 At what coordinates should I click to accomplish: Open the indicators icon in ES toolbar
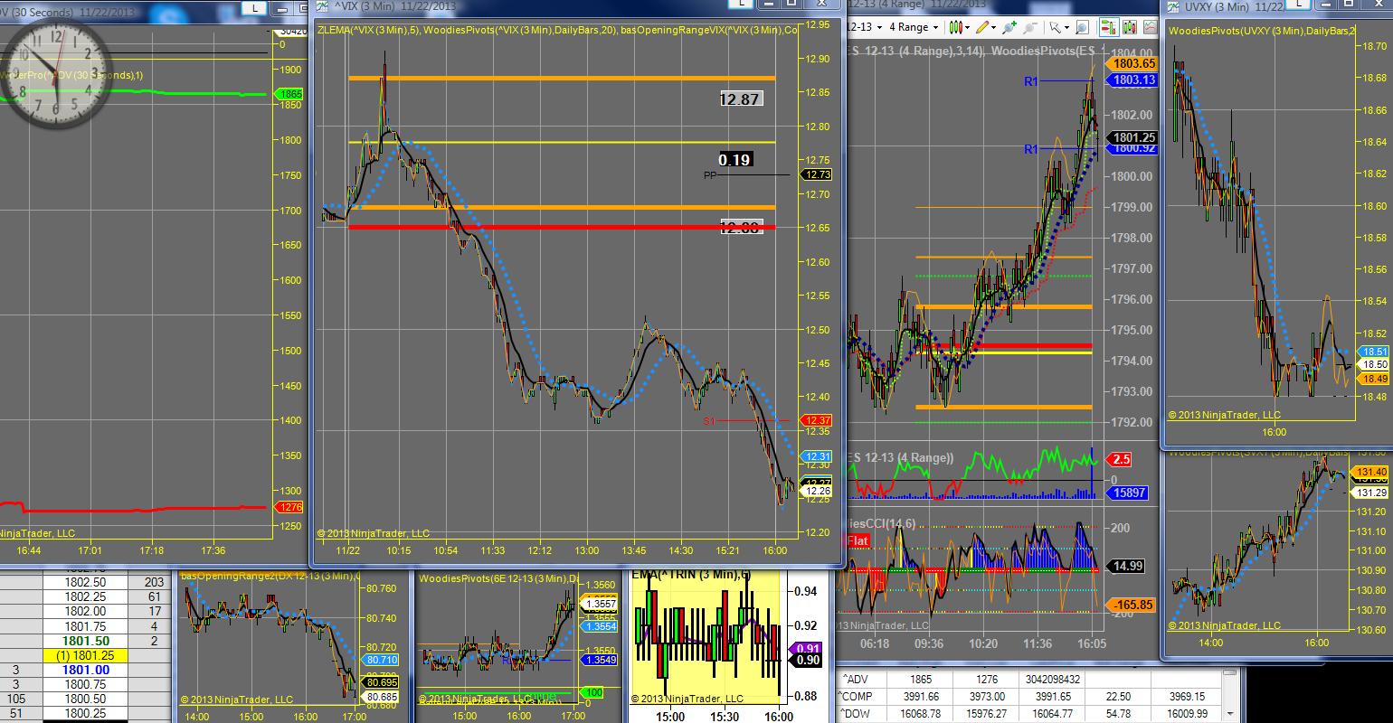1151,27
